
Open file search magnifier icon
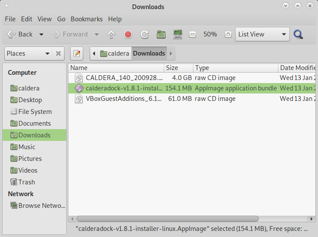click(298, 34)
